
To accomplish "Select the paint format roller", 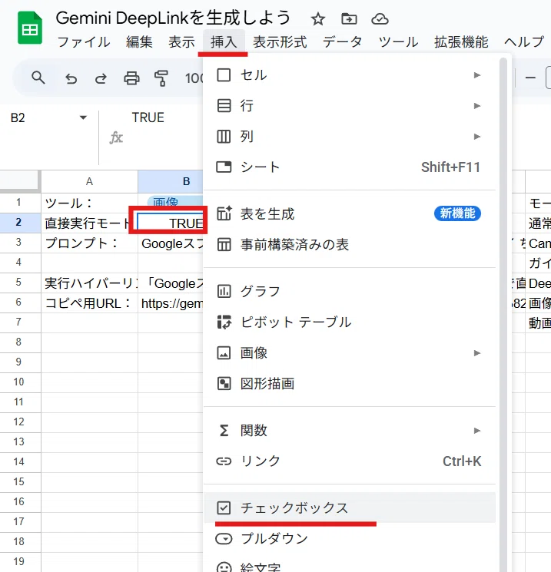I will point(161,78).
